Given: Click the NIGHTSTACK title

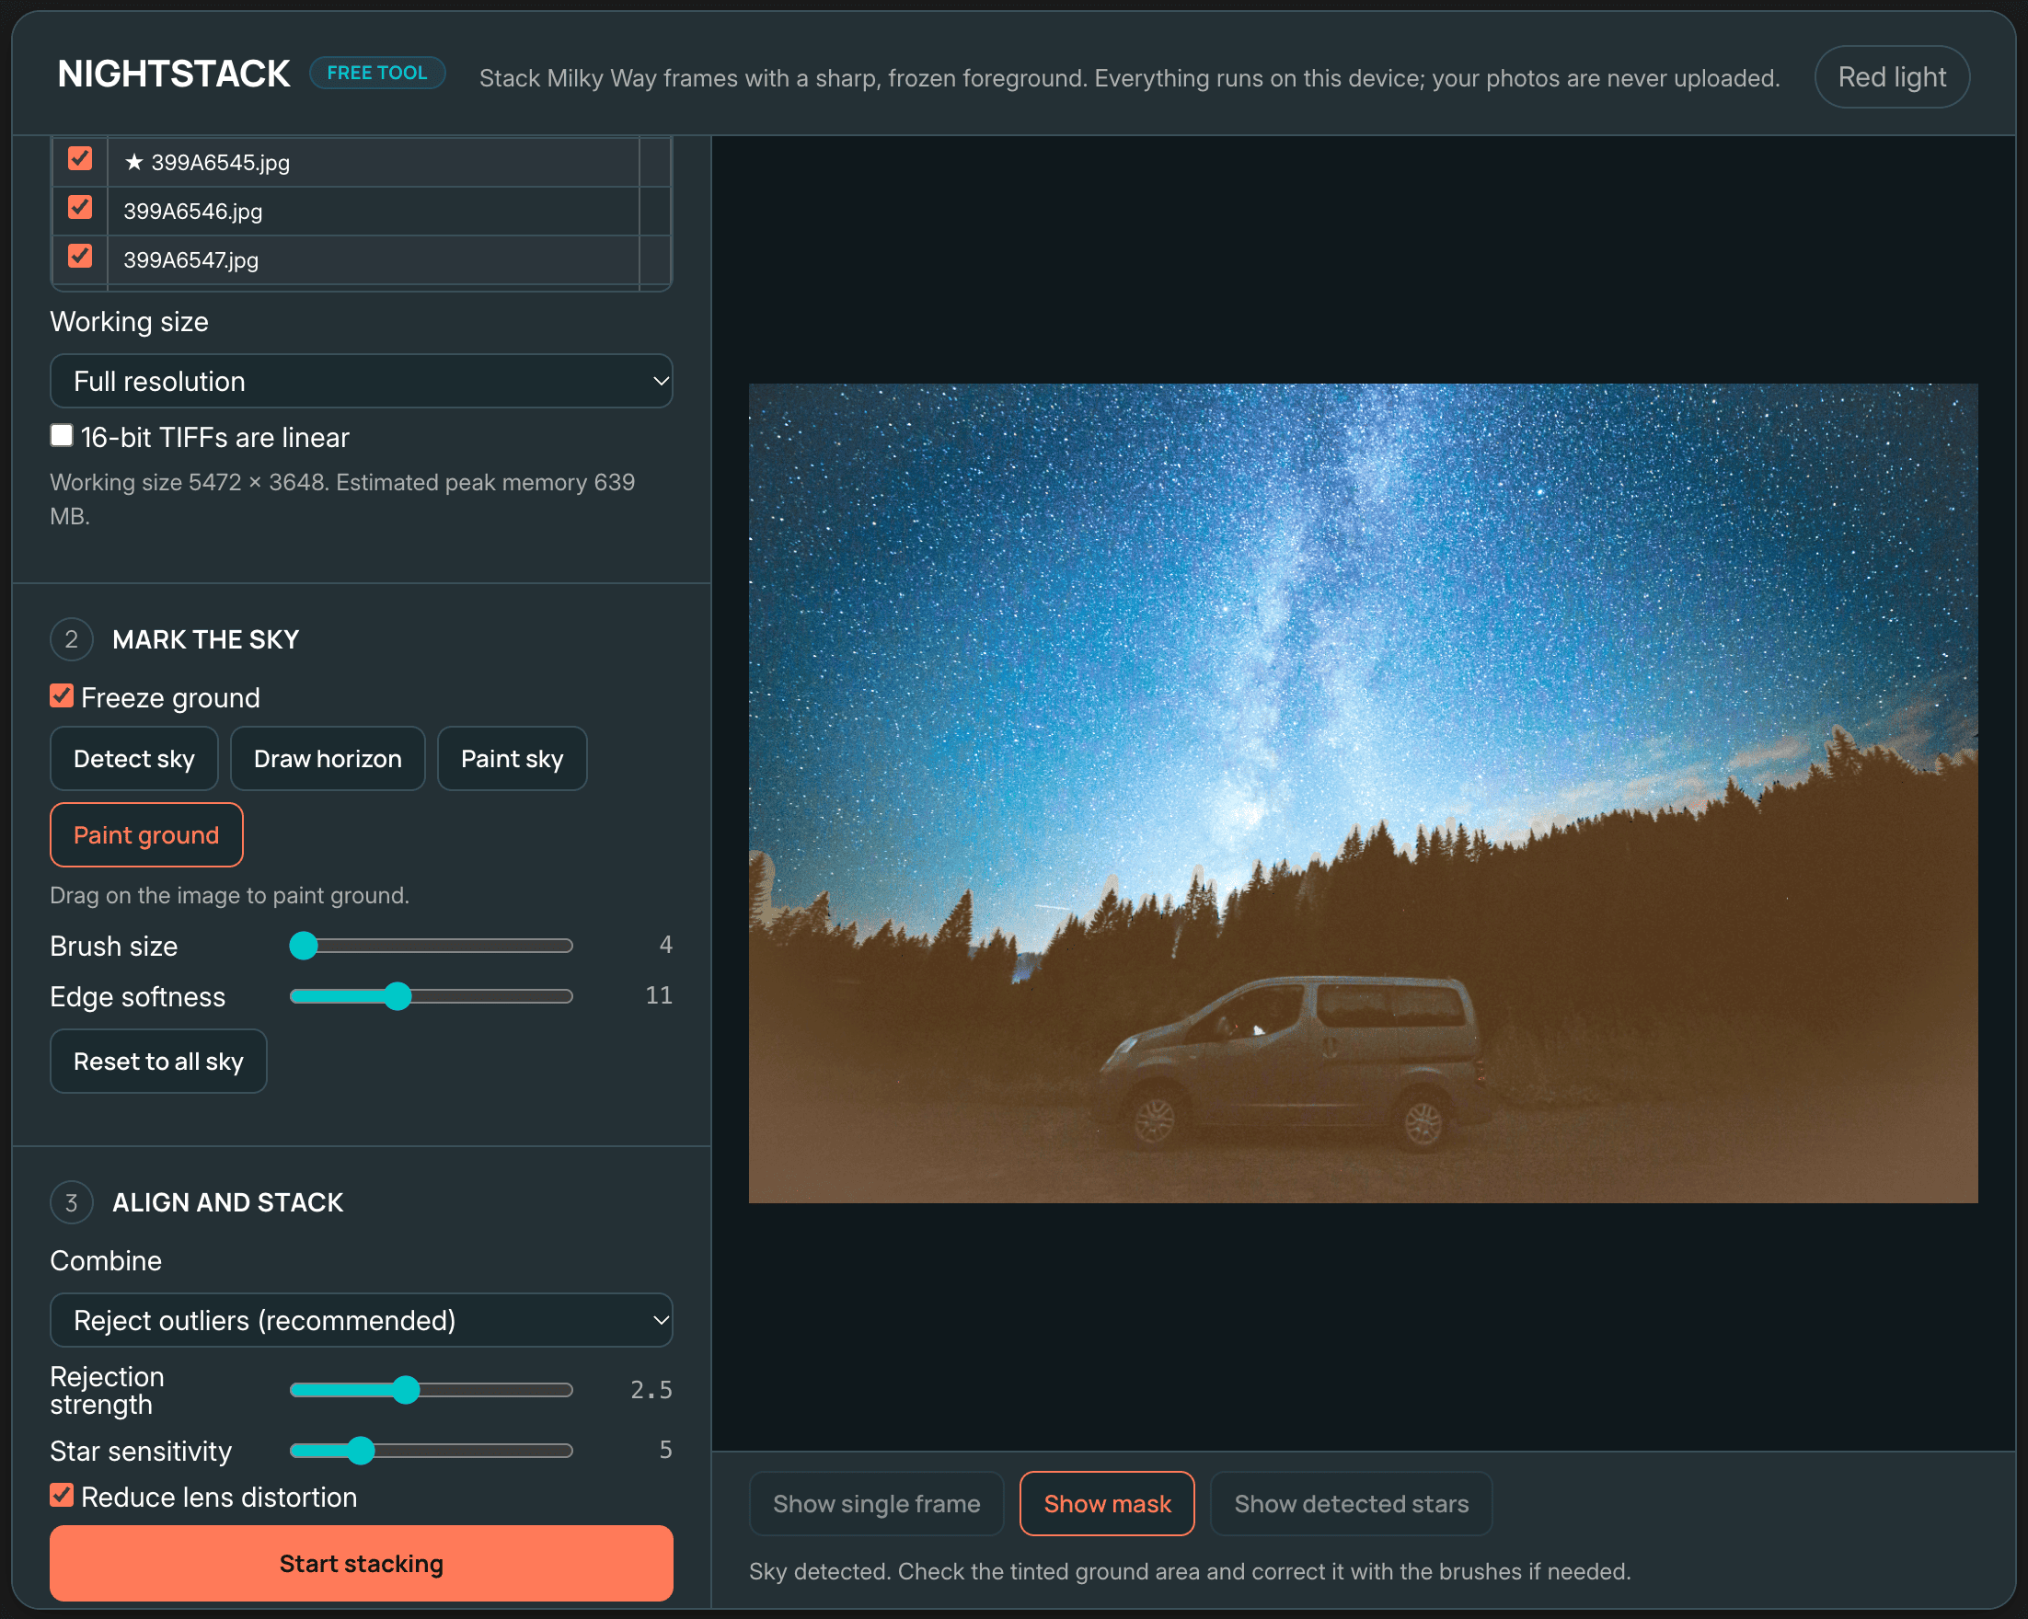Looking at the screenshot, I should click(173, 74).
